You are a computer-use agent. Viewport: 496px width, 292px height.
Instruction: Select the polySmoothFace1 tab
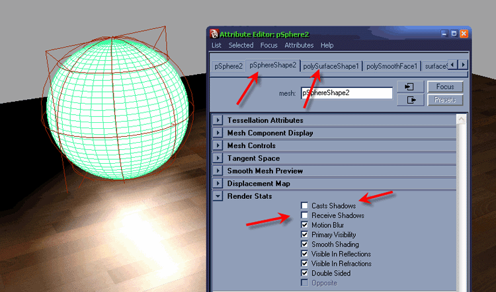point(392,66)
